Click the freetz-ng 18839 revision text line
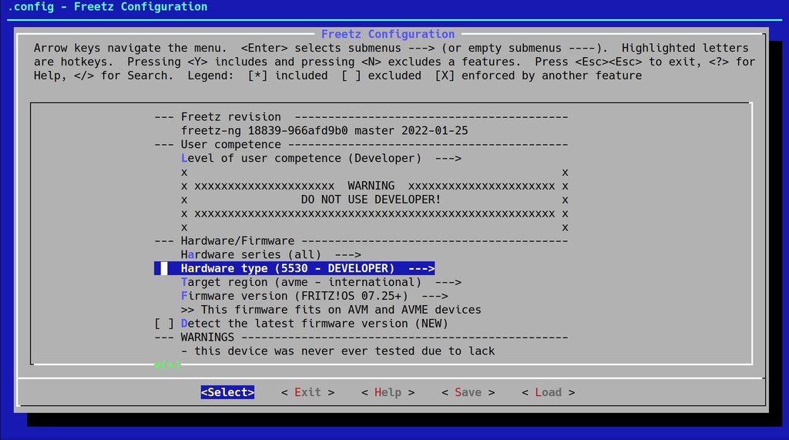The height and width of the screenshot is (440, 789). pos(324,131)
